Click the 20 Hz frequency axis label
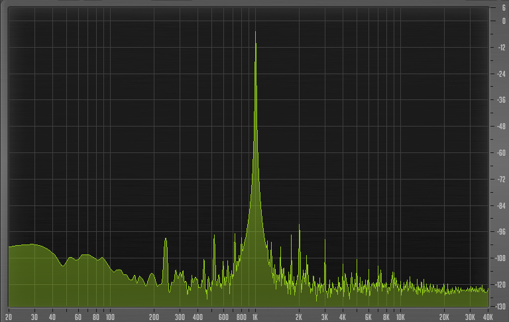The width and height of the screenshot is (509, 322). pyautogui.click(x=9, y=317)
